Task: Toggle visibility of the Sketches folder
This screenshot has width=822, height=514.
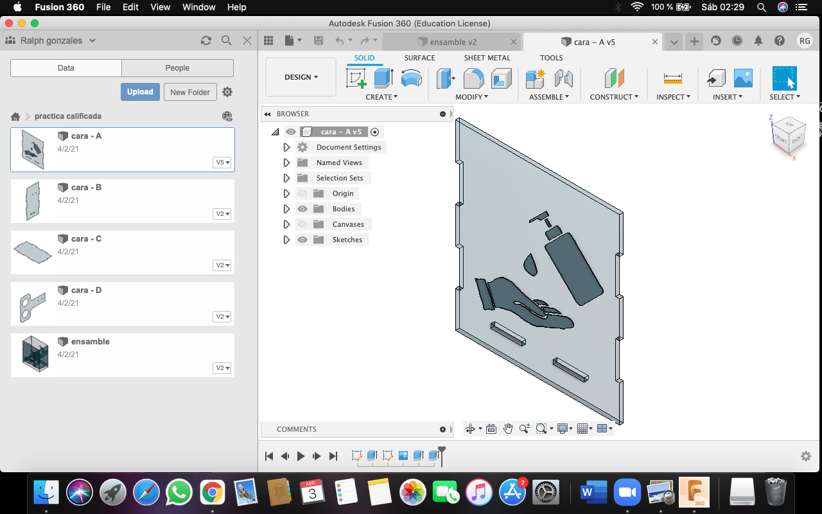Action: click(x=302, y=240)
